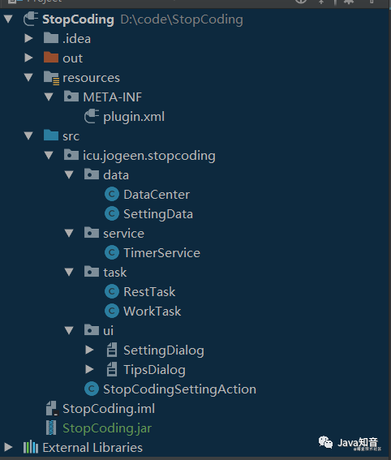Select the service package label
391x460 pixels.
coord(123,234)
